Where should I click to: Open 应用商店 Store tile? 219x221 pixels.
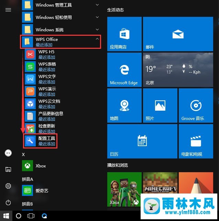(124, 34)
